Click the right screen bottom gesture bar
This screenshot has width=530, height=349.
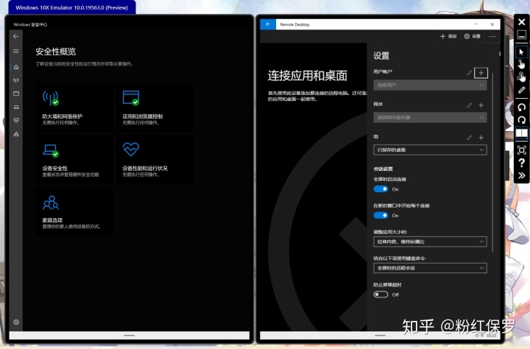click(380, 336)
